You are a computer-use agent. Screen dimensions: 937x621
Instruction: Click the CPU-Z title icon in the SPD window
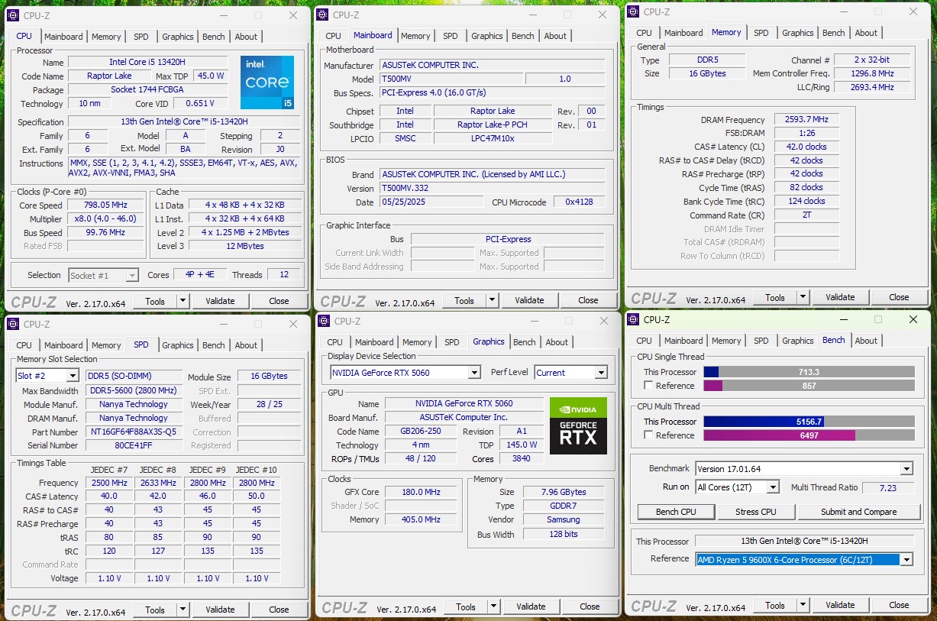click(x=13, y=324)
